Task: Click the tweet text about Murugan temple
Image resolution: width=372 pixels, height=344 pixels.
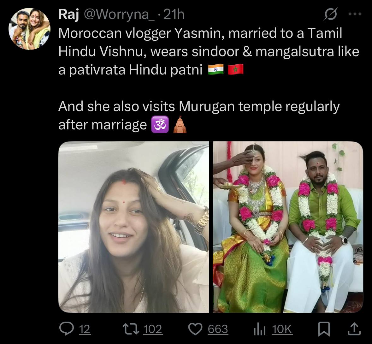Action: point(199,116)
